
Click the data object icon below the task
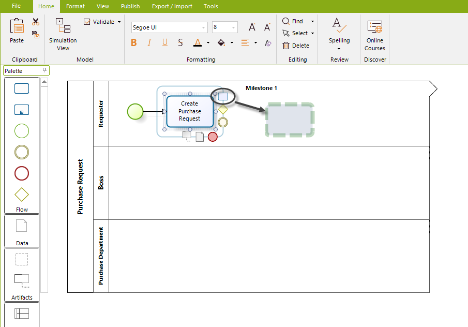click(x=200, y=137)
